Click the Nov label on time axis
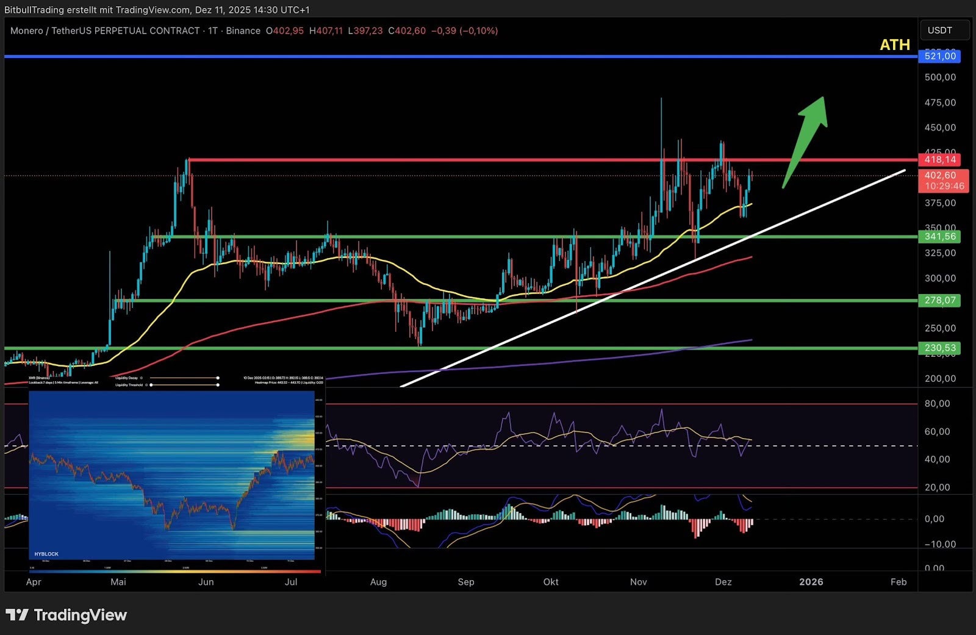The width and height of the screenshot is (976, 635). [638, 582]
